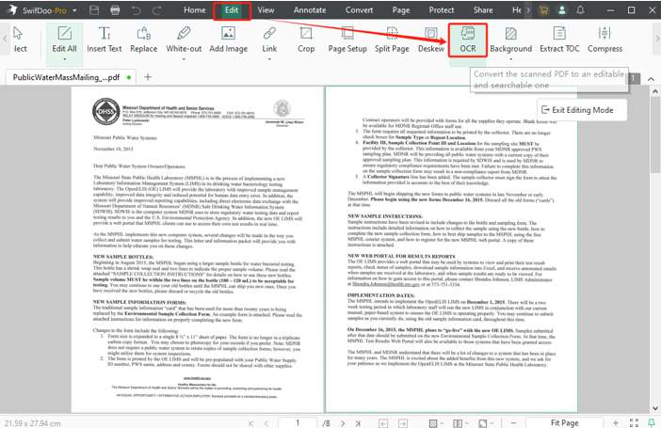Click the Exit Editing Mode button
Screen dimensions: 661x428
pos(582,110)
